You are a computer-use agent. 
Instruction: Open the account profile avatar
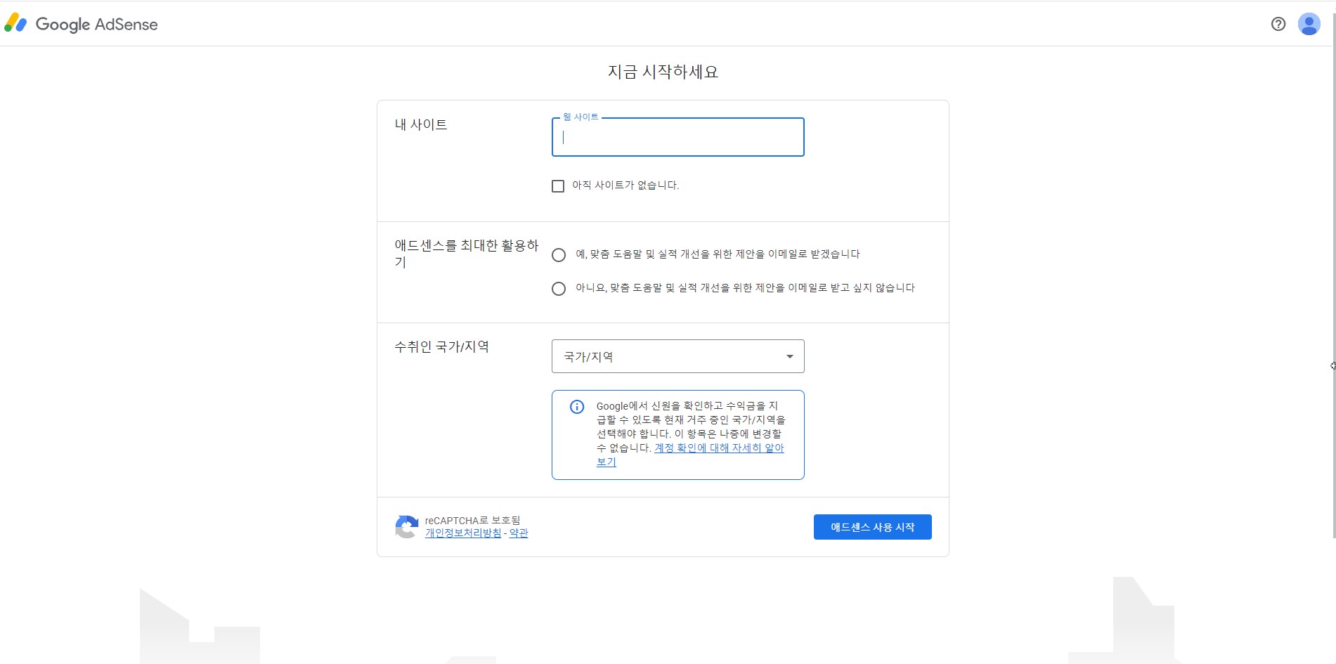1309,24
